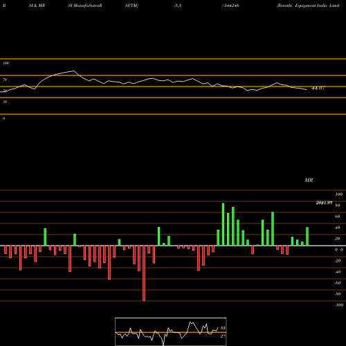
Task: Click the SI MunafaSutraR header text
Action: click(85, 6)
